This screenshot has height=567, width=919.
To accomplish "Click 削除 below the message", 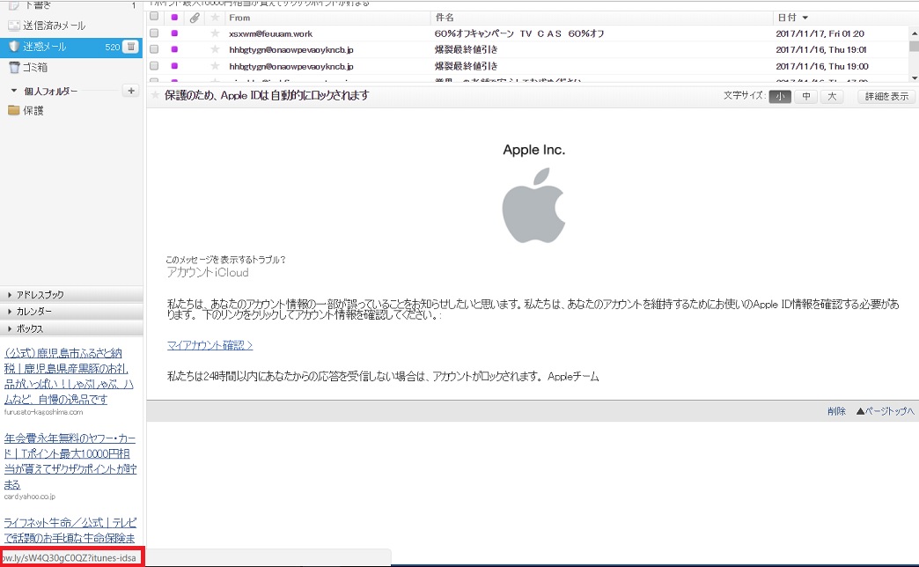I will pyautogui.click(x=836, y=411).
